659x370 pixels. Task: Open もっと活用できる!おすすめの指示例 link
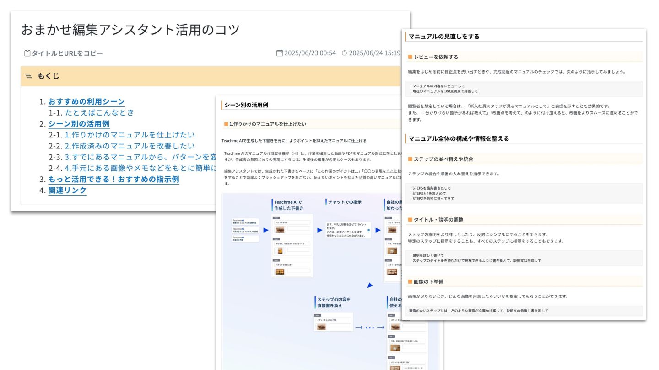point(113,179)
